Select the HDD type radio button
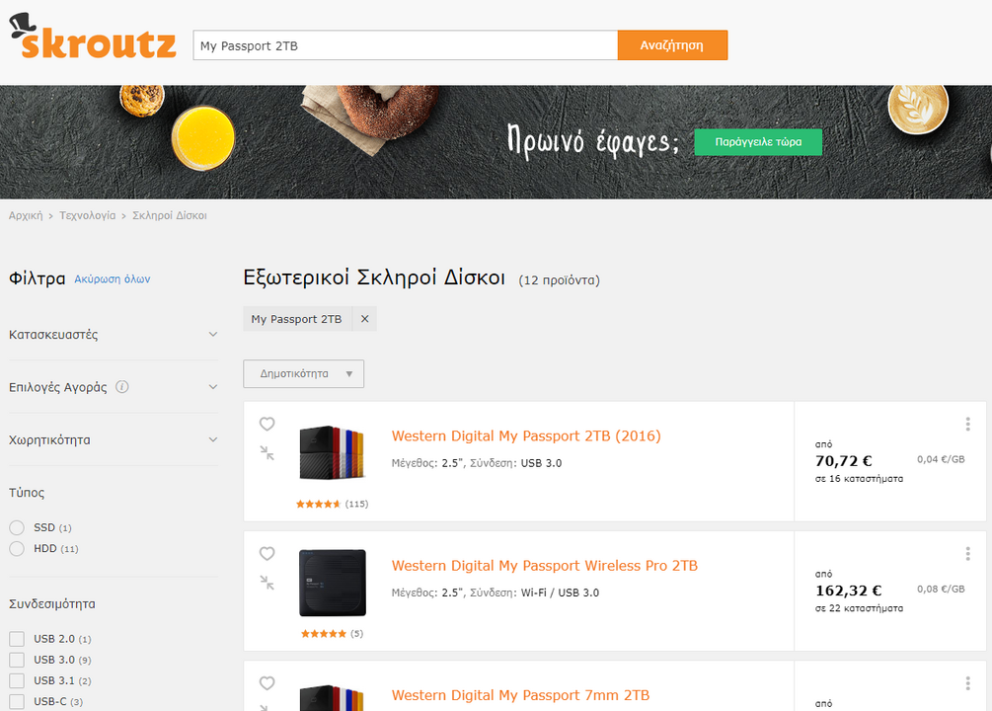 17,548
